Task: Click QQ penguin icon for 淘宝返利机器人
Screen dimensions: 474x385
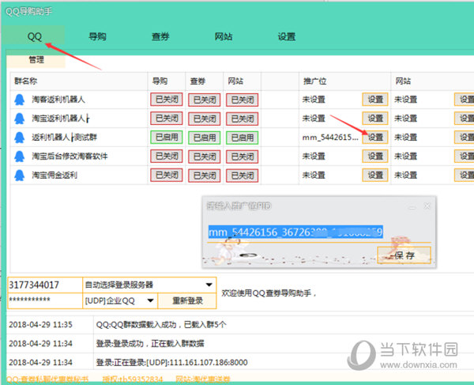Action: pyautogui.click(x=20, y=119)
